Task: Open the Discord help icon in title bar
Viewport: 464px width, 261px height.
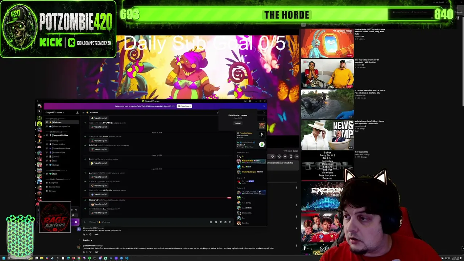Action: (x=250, y=101)
